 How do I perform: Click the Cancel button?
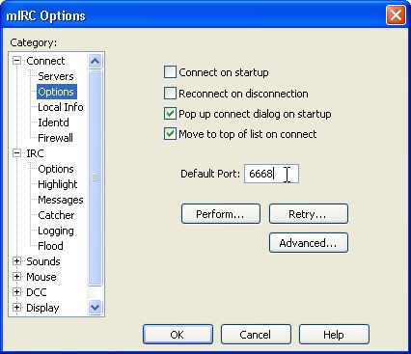256,335
